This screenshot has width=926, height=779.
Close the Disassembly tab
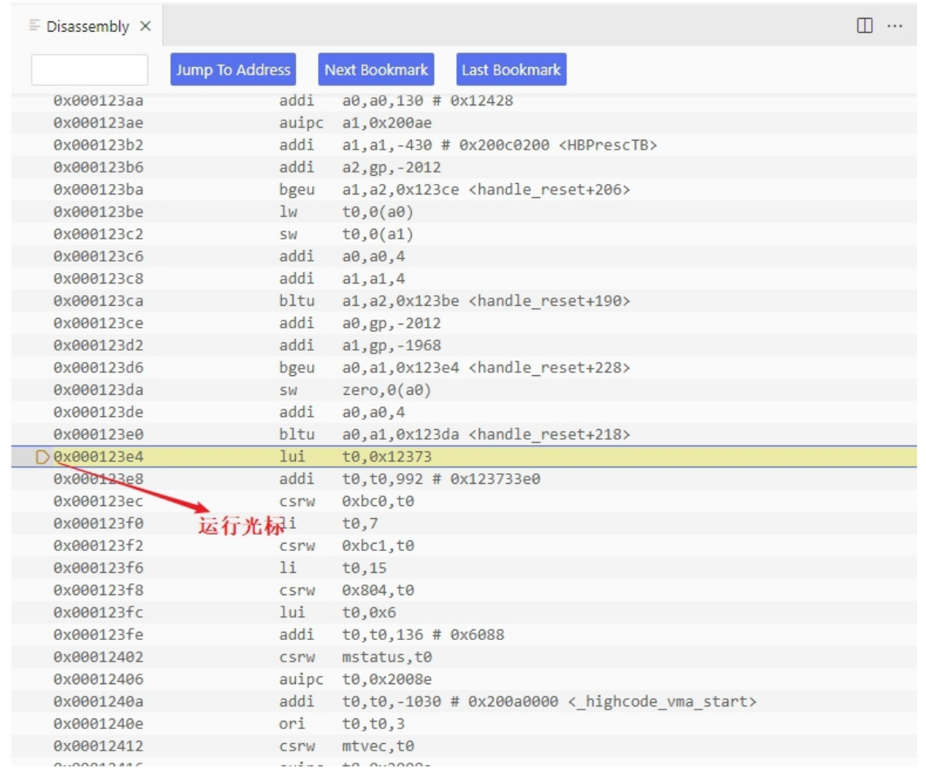click(145, 27)
